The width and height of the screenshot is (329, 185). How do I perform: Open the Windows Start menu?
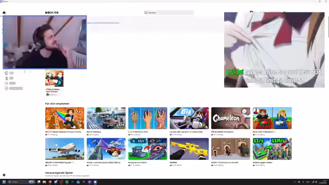[x=4, y=182]
